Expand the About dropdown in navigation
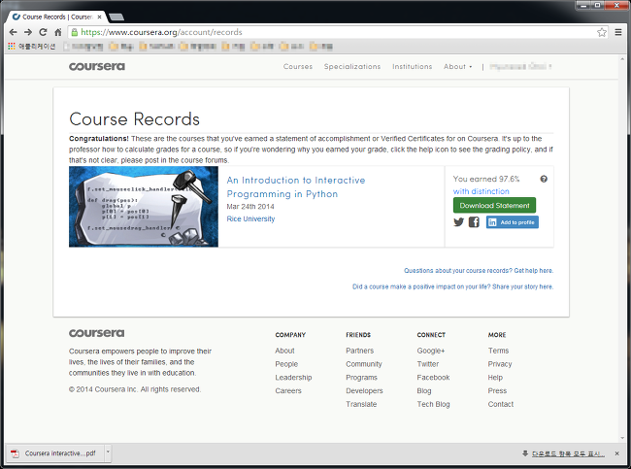 click(x=458, y=66)
